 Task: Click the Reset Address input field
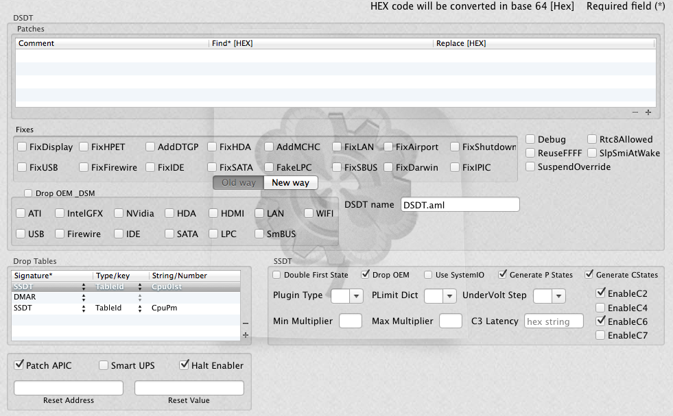click(x=69, y=388)
